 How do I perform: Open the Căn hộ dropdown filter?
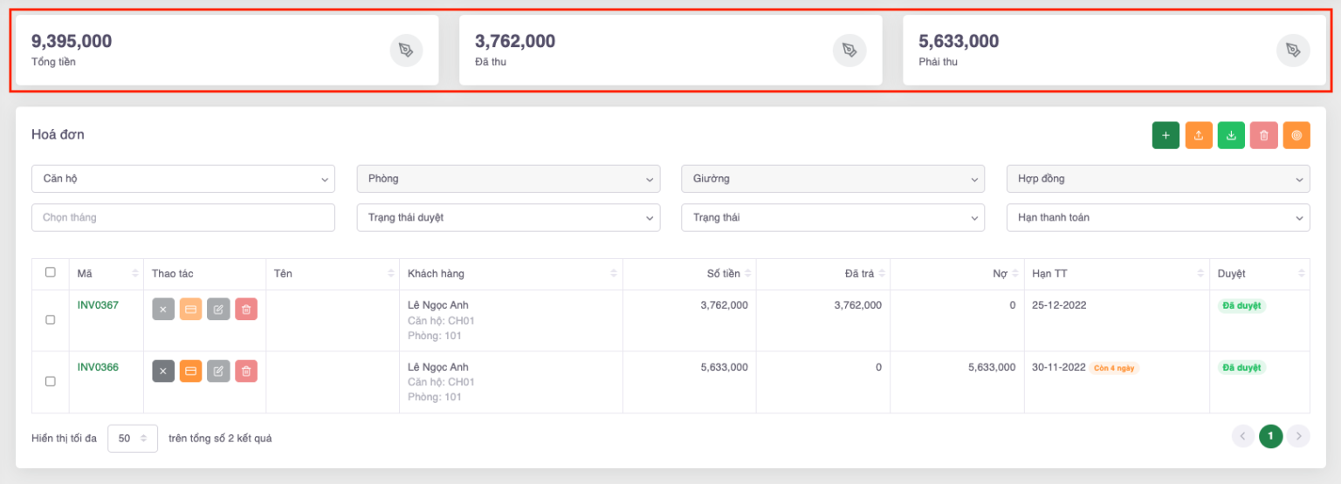coord(183,179)
